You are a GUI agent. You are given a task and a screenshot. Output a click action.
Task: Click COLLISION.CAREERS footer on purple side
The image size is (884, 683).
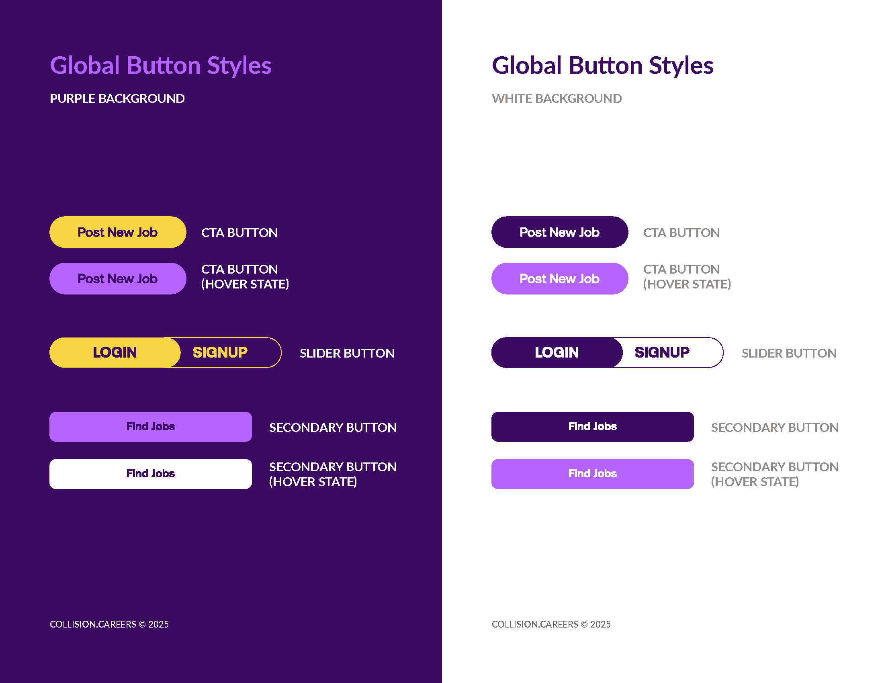coord(109,624)
